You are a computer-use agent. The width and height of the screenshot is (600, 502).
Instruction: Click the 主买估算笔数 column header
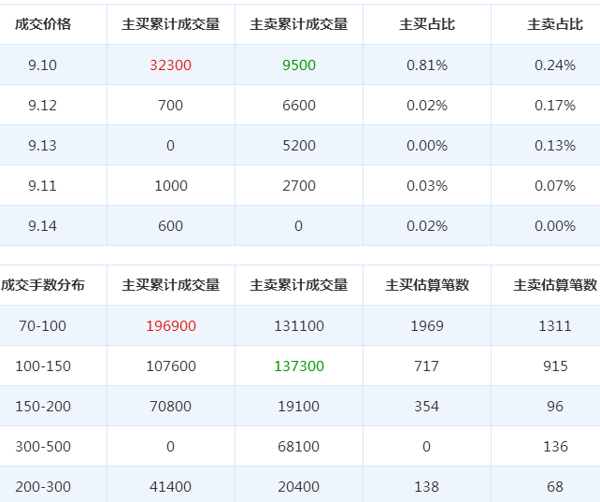point(427,285)
